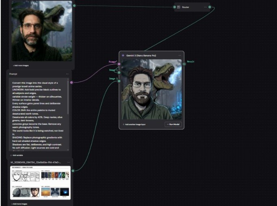Click the sparkle icon on Gemini 3 node

click(123, 56)
